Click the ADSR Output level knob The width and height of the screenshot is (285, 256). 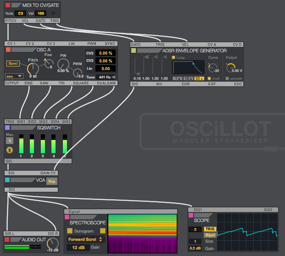[230, 68]
